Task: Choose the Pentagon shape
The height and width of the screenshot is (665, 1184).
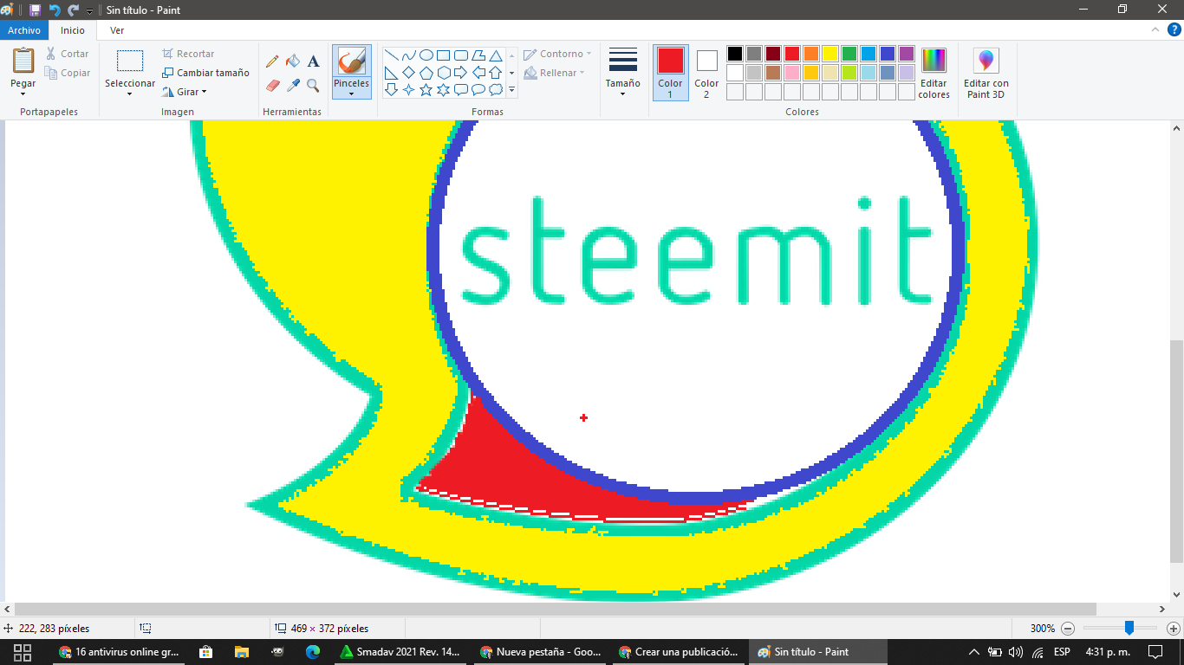Action: coord(426,73)
